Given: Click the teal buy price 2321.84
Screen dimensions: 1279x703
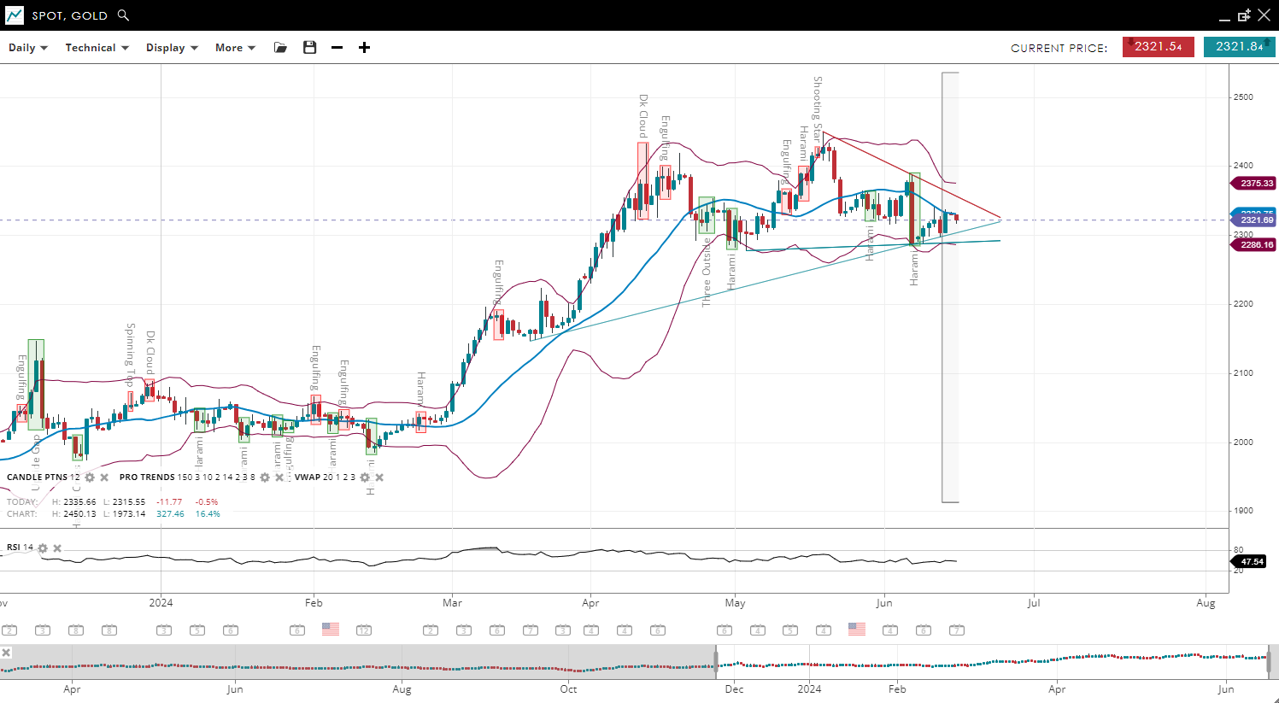Looking at the screenshot, I should coord(1239,47).
